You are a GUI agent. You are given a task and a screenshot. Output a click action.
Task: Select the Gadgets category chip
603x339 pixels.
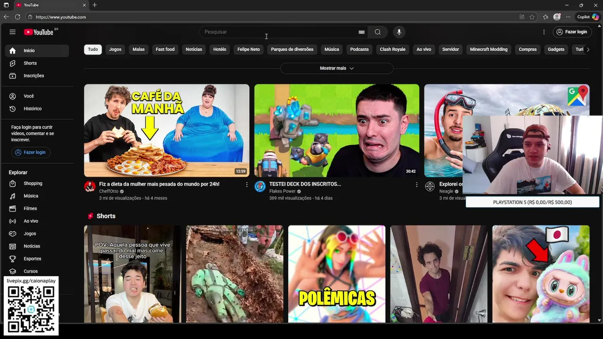click(x=556, y=49)
